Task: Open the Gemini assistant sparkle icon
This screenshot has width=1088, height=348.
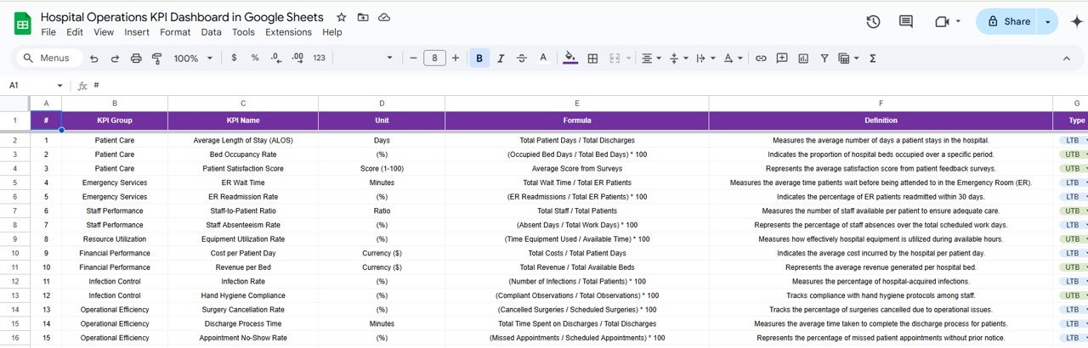Action: pos(1076,21)
